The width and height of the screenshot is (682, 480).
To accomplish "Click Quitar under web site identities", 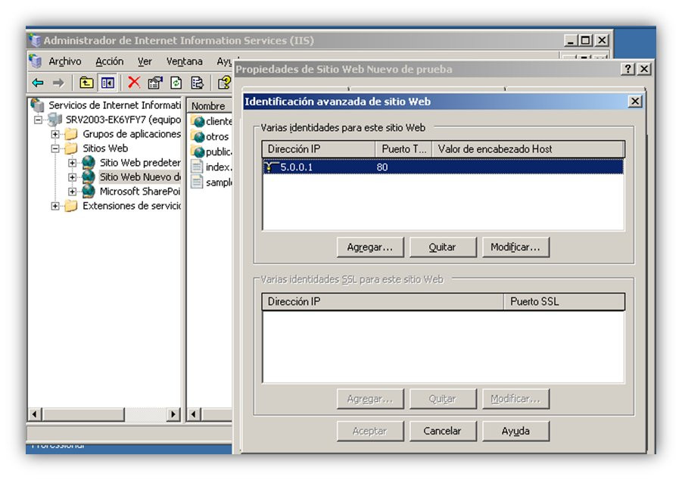I will pos(443,247).
